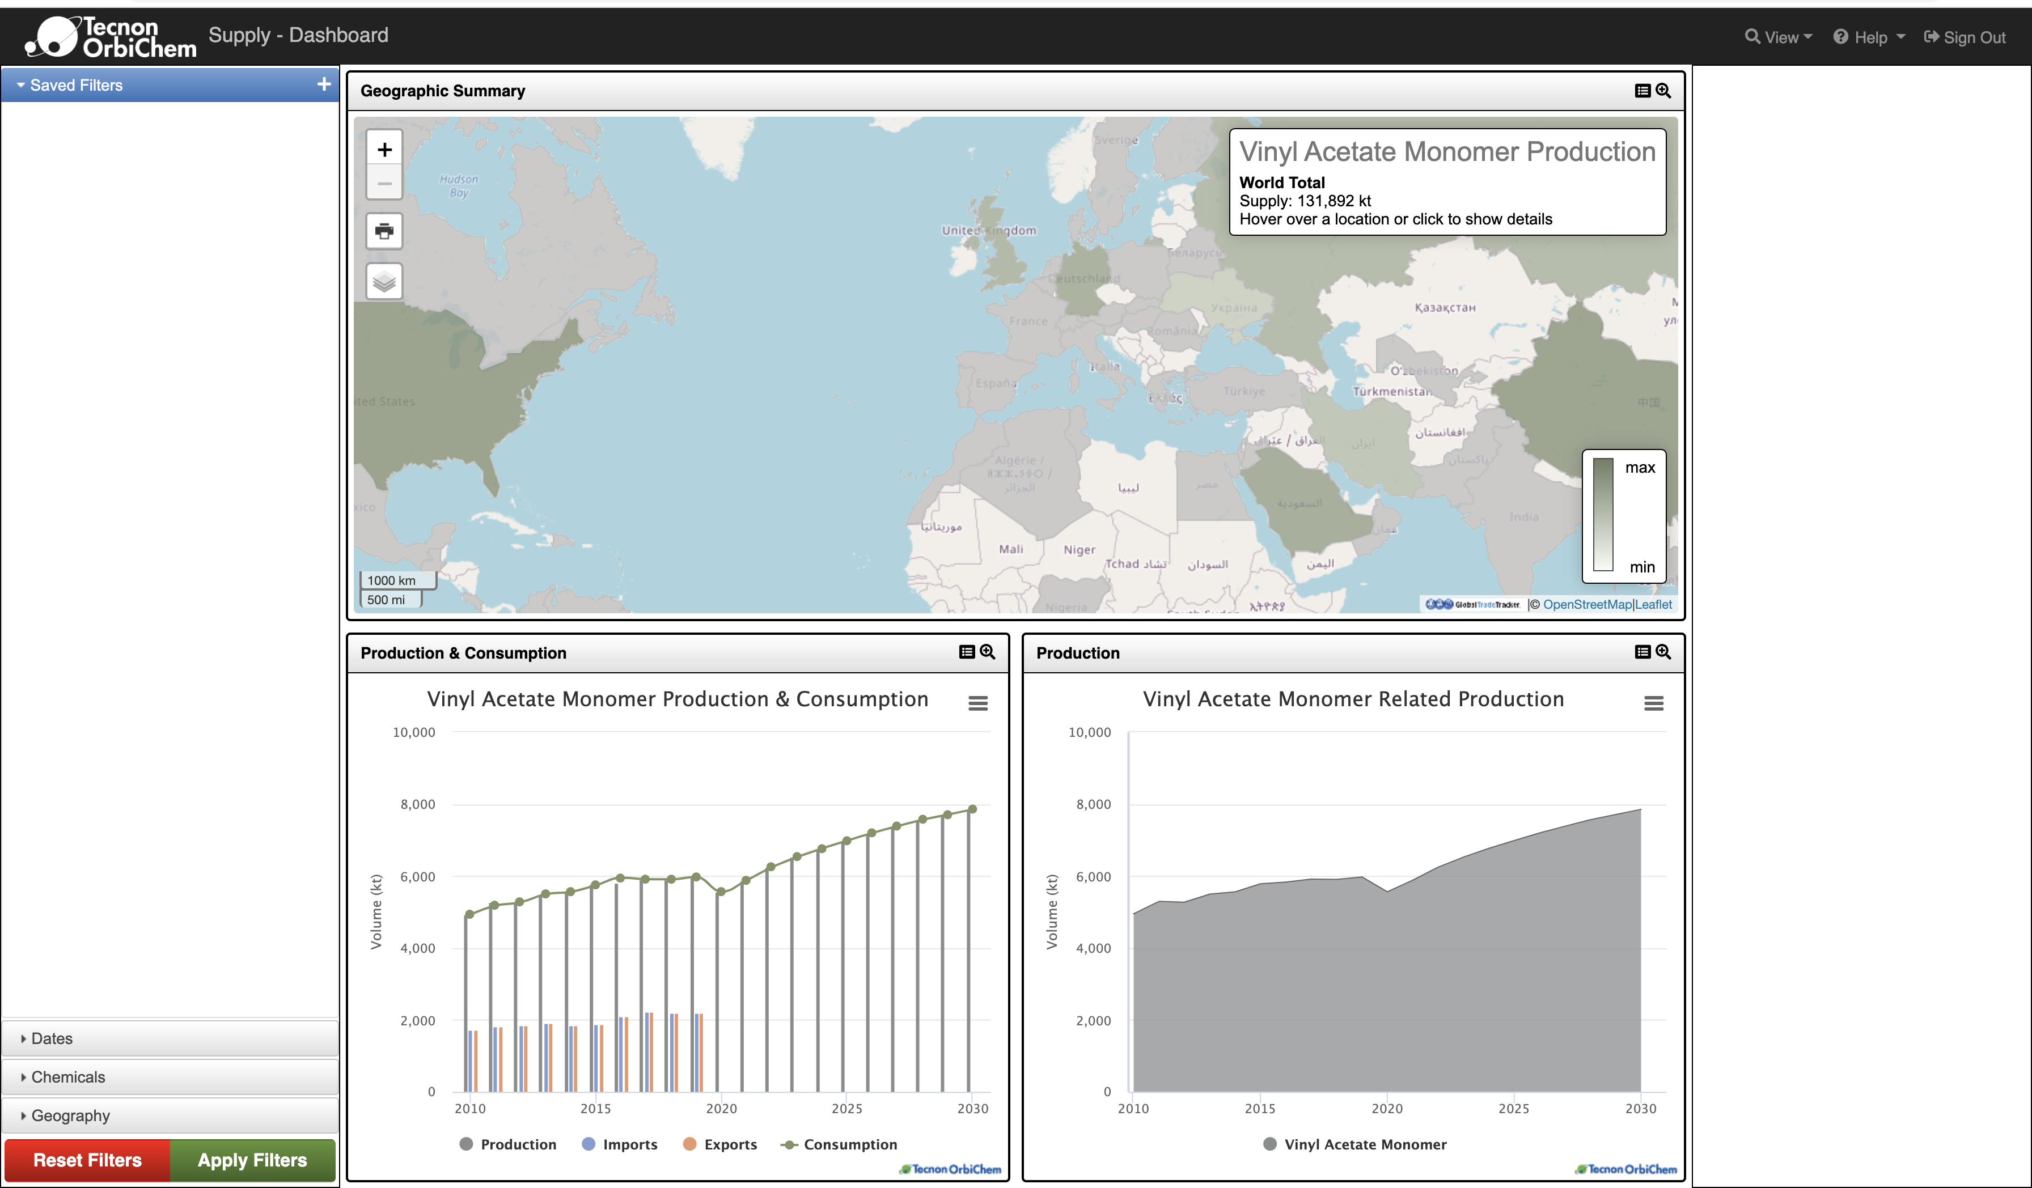Image resolution: width=2032 pixels, height=1188 pixels.
Task: Show Production & Consumption data table
Action: coord(966,652)
